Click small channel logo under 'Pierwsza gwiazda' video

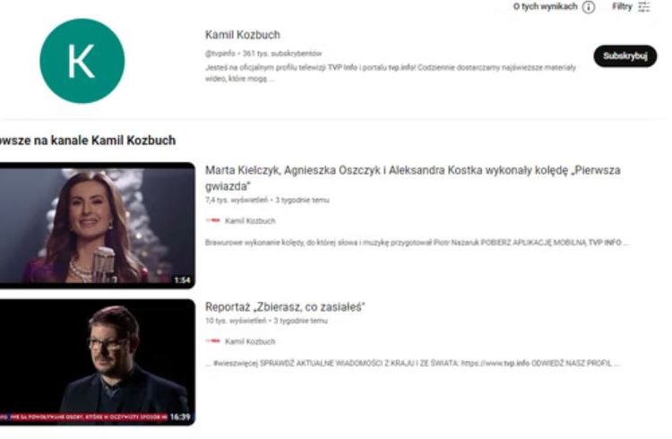(x=212, y=220)
